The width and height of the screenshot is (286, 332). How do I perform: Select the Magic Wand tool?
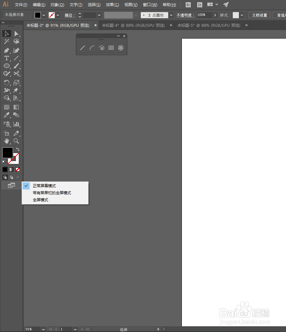[7, 41]
